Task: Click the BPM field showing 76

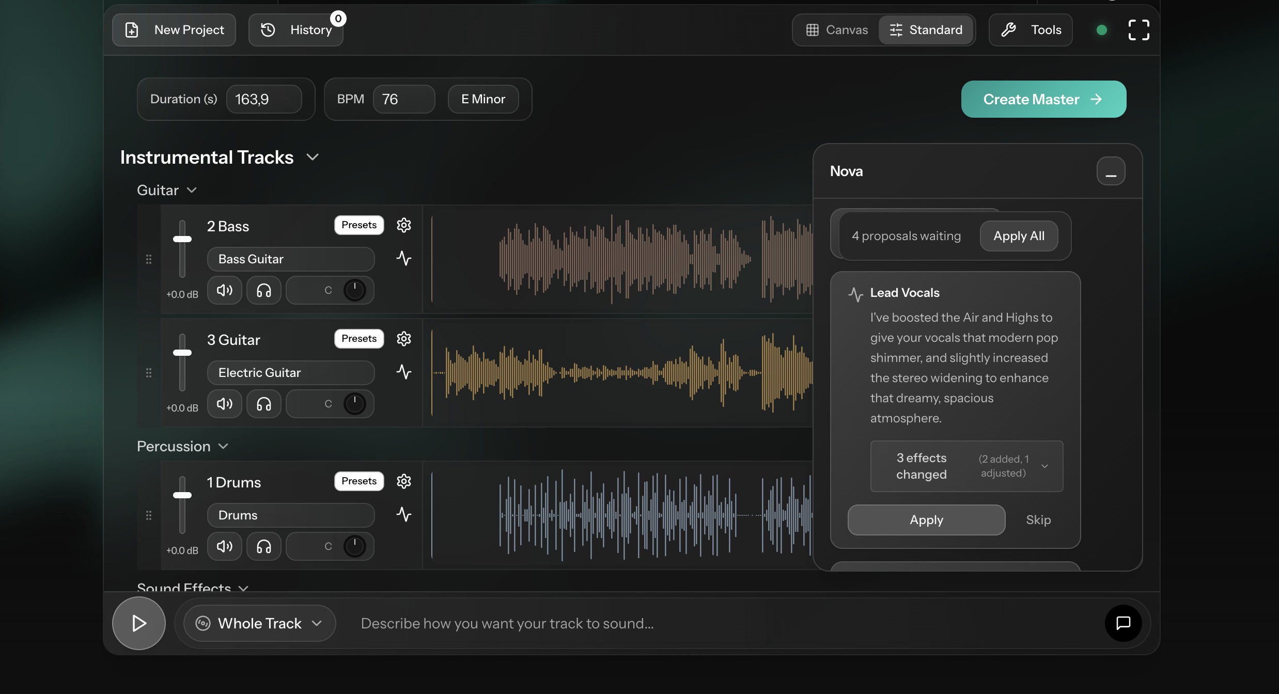Action: tap(404, 99)
